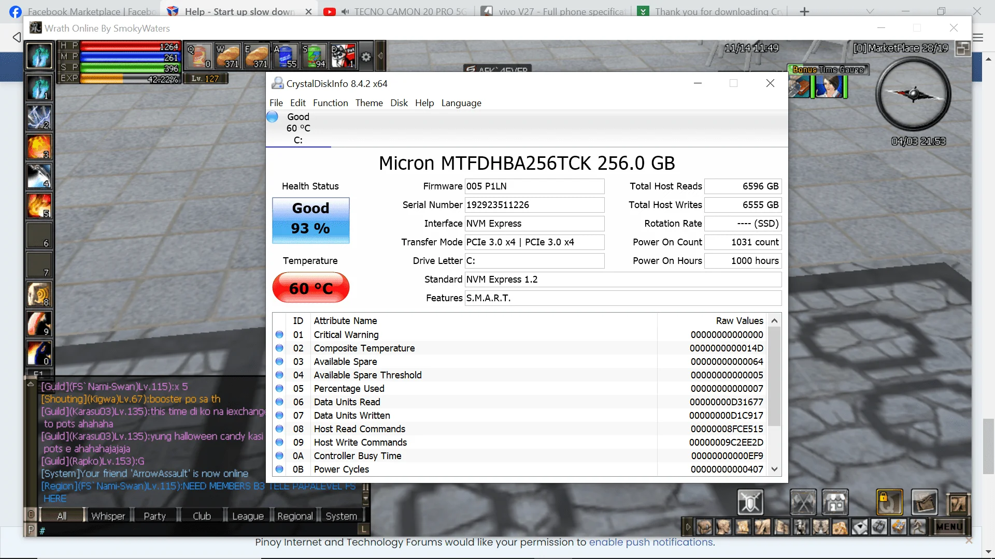Toggle the minimap size button near MarketPlace
Screen dimensions: 995x559
tap(963, 48)
